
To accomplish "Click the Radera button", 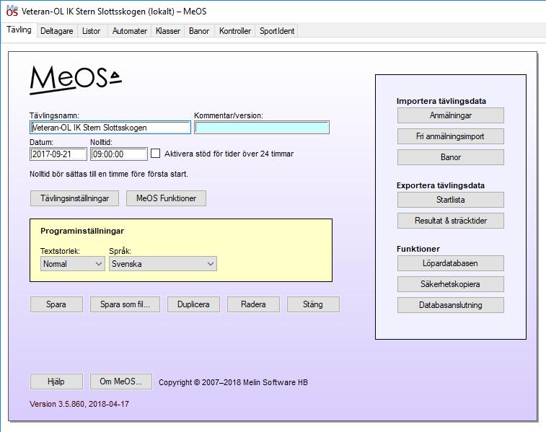I will [x=253, y=304].
